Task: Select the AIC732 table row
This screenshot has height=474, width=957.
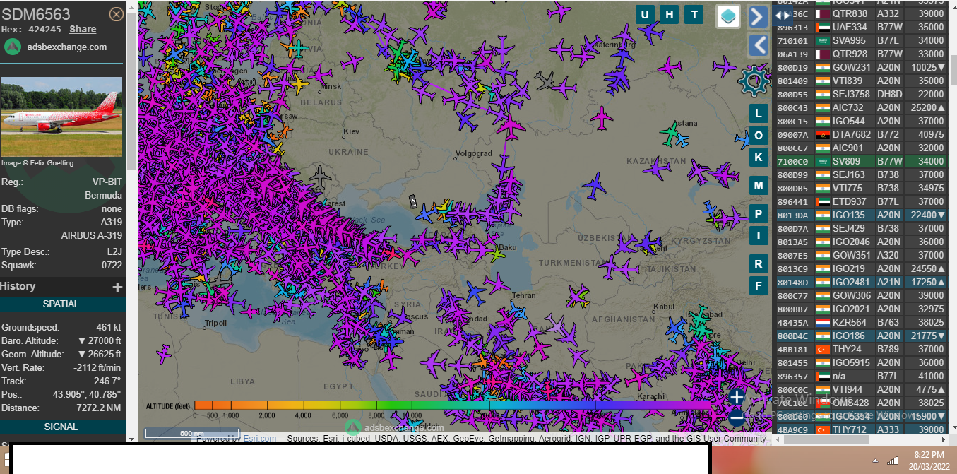Action: [861, 107]
